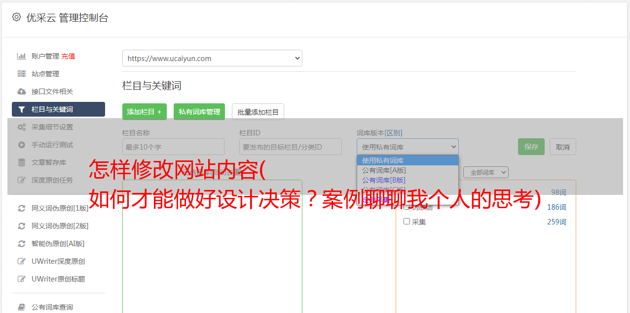The width and height of the screenshot is (630, 313).
Task: Click the red 充值 link
Action: click(68, 56)
